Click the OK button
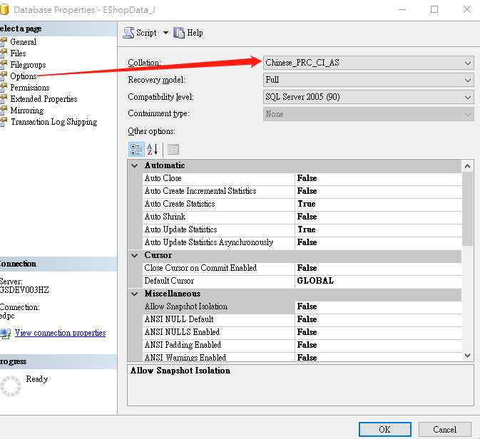Screen dimensions: 480x439 pyautogui.click(x=385, y=430)
